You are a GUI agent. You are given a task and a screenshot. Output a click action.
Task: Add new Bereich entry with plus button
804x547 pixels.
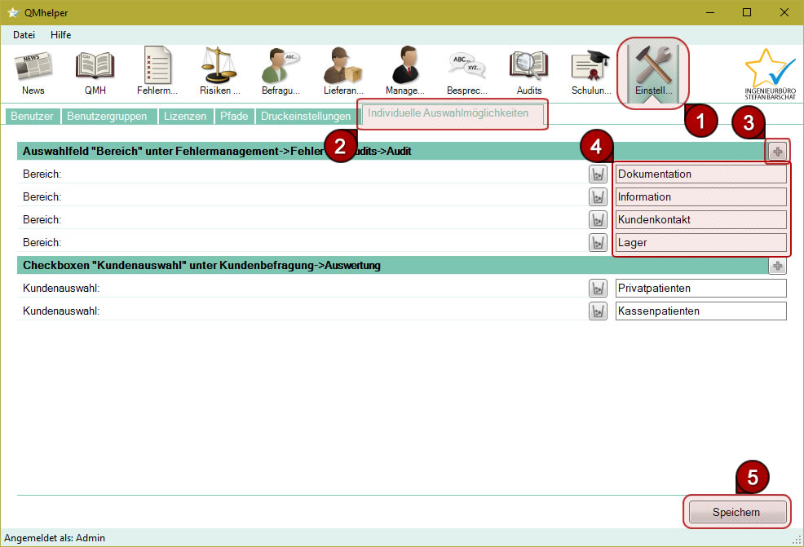pyautogui.click(x=777, y=152)
